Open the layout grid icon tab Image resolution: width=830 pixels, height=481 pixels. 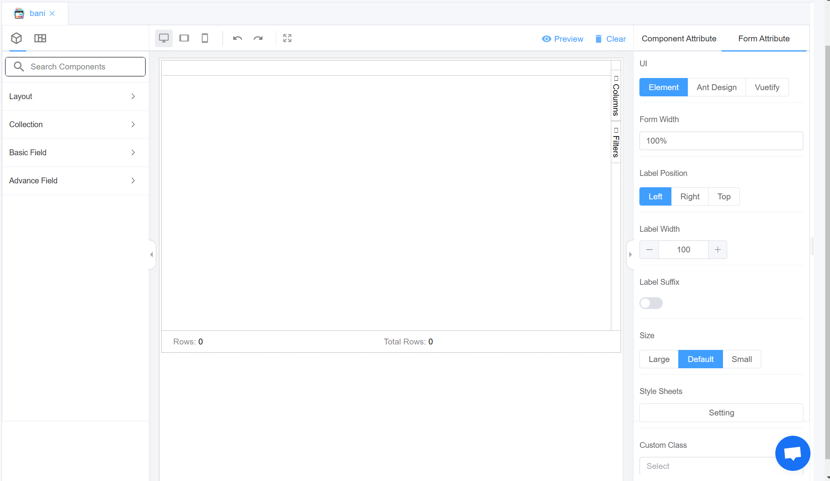(x=40, y=38)
